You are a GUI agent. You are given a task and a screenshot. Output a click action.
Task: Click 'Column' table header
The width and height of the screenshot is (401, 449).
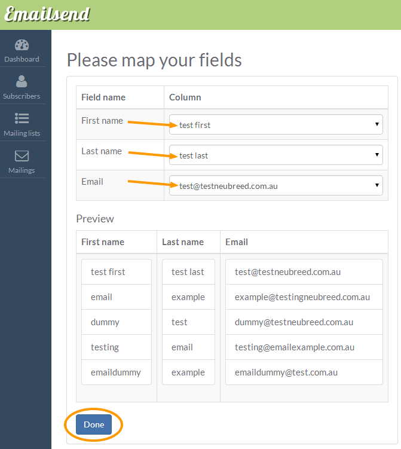tap(185, 97)
